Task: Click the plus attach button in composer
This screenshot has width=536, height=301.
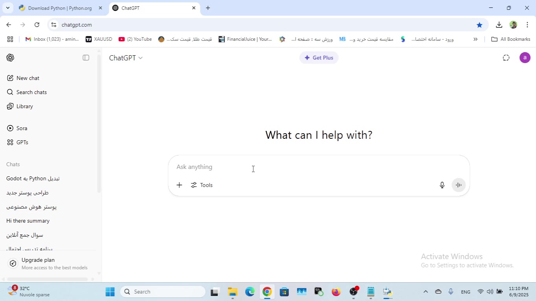Action: coord(179,185)
